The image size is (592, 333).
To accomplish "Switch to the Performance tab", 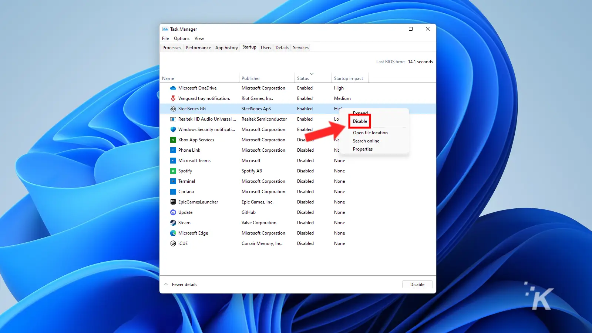I will coord(198,48).
